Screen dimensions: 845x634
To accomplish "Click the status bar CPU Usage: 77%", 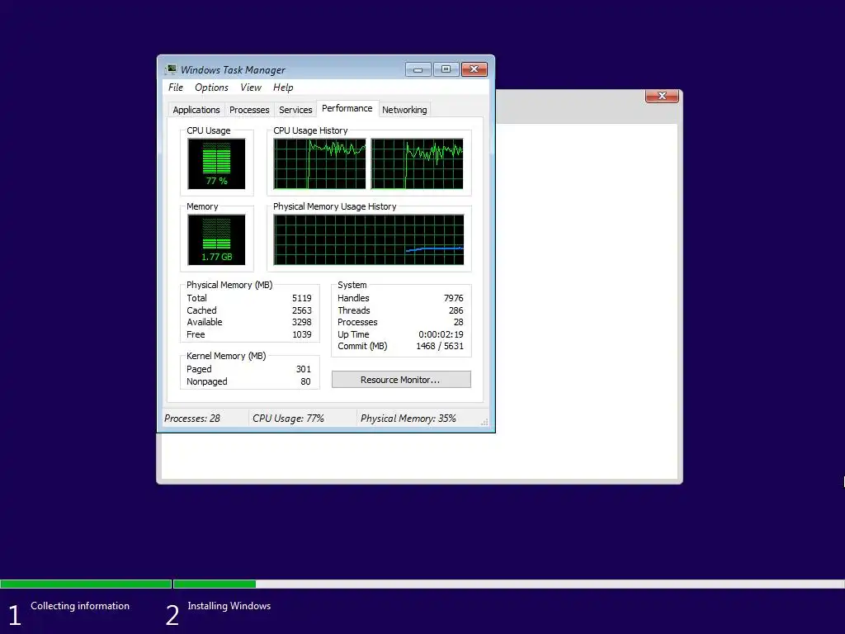I will [x=288, y=419].
